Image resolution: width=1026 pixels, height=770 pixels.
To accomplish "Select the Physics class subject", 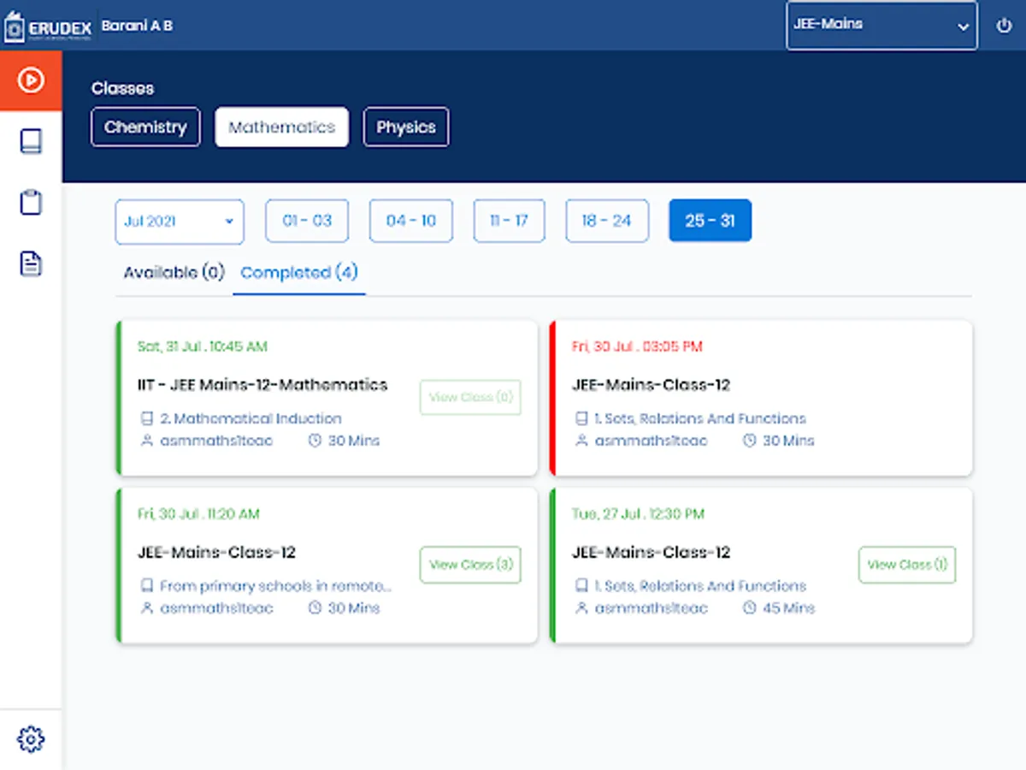I will (406, 127).
